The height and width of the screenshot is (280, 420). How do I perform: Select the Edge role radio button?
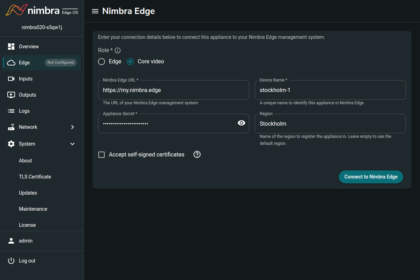tap(101, 62)
